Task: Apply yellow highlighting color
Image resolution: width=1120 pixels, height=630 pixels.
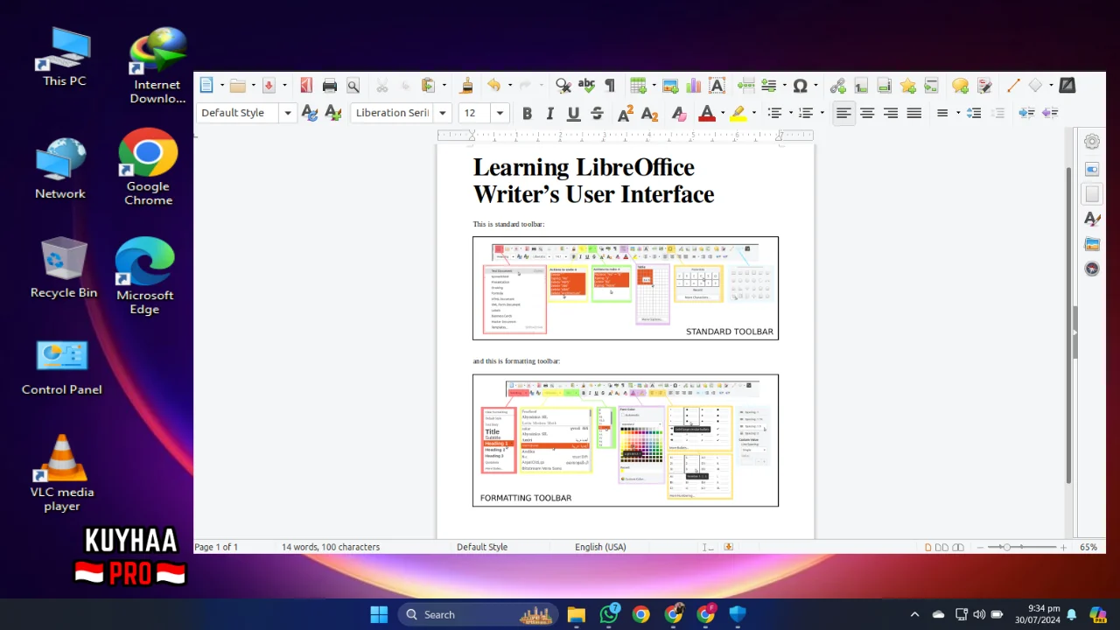Action: 738,113
